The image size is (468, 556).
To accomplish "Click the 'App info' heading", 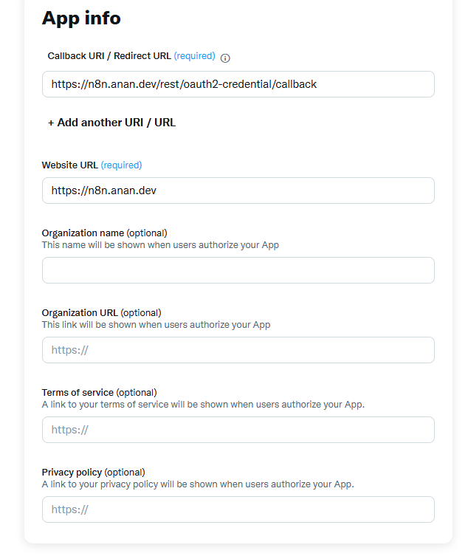I will click(81, 18).
